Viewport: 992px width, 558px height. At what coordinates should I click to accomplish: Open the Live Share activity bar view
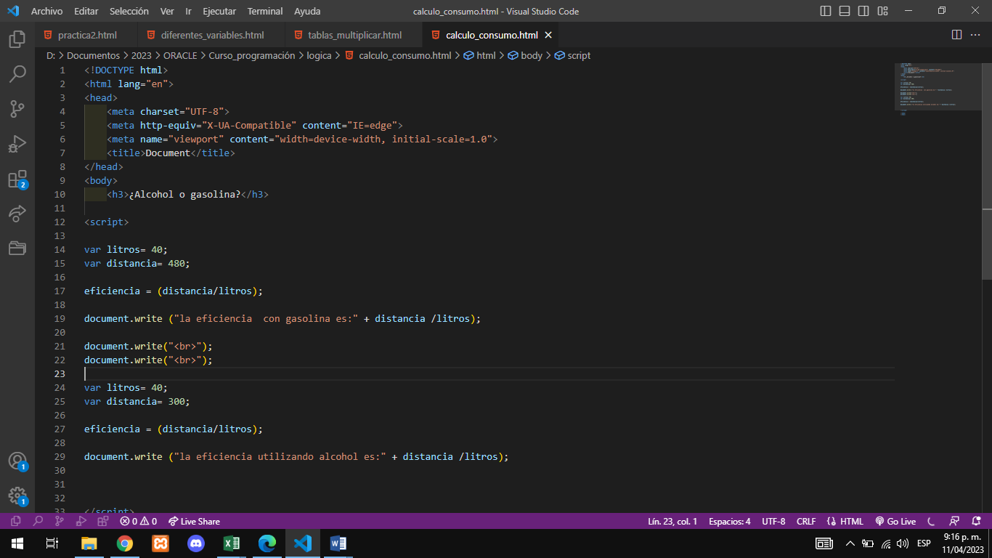(17, 214)
